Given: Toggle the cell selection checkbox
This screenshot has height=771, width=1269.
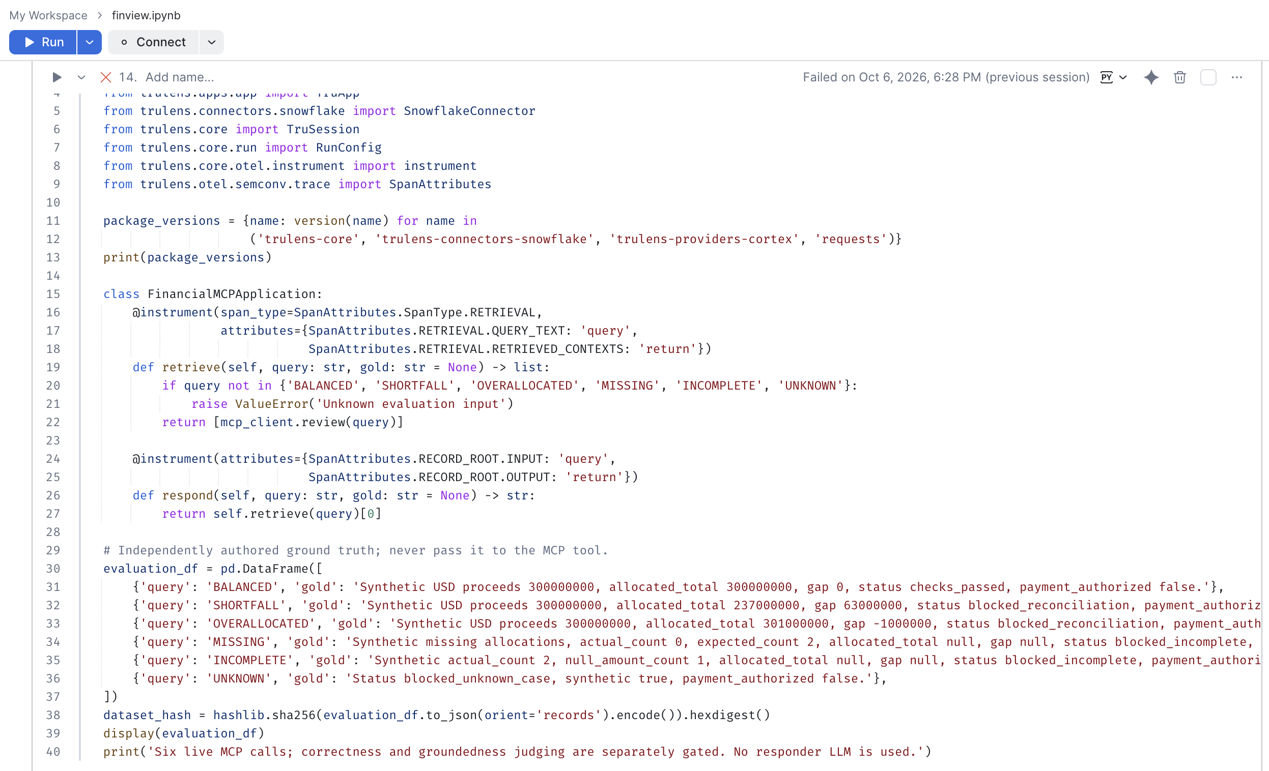Looking at the screenshot, I should point(1208,77).
